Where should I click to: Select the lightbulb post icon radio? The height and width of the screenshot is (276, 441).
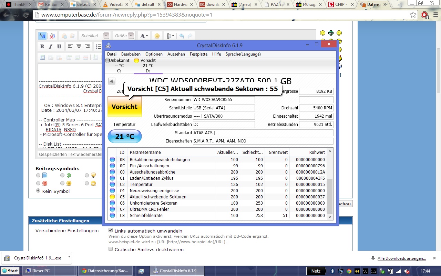point(87,175)
